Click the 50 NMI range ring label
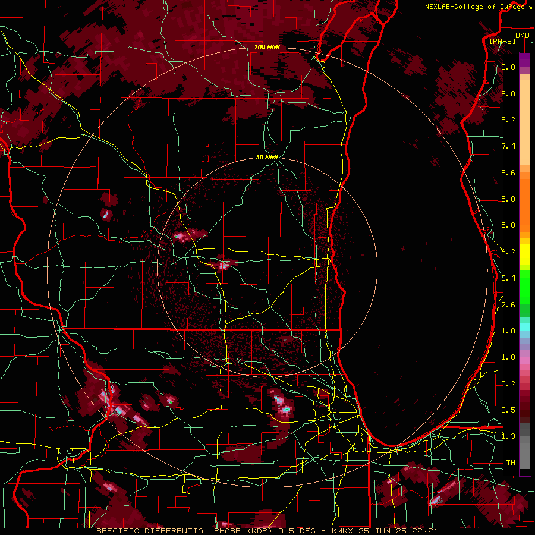 click(267, 158)
